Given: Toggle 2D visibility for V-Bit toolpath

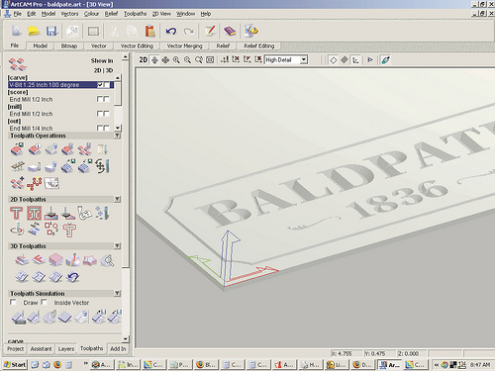Looking at the screenshot, I should [100, 85].
